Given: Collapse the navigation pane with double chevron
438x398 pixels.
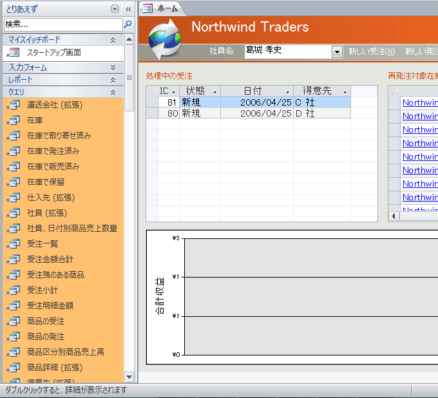Looking at the screenshot, I should point(128,10).
